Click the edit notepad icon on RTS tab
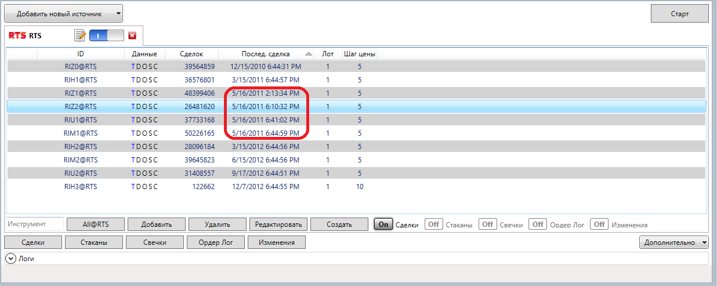The image size is (717, 286). point(80,36)
